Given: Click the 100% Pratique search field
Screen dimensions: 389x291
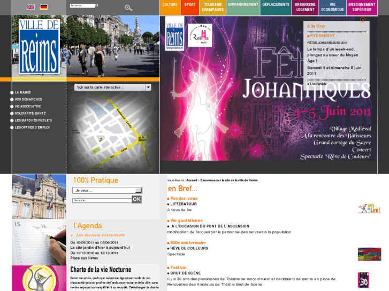Looking at the screenshot, I should 102,200.
